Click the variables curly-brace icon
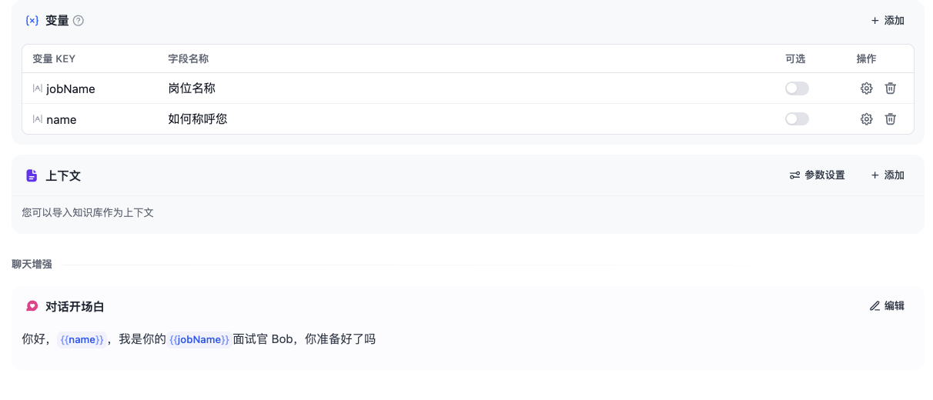 click(32, 21)
